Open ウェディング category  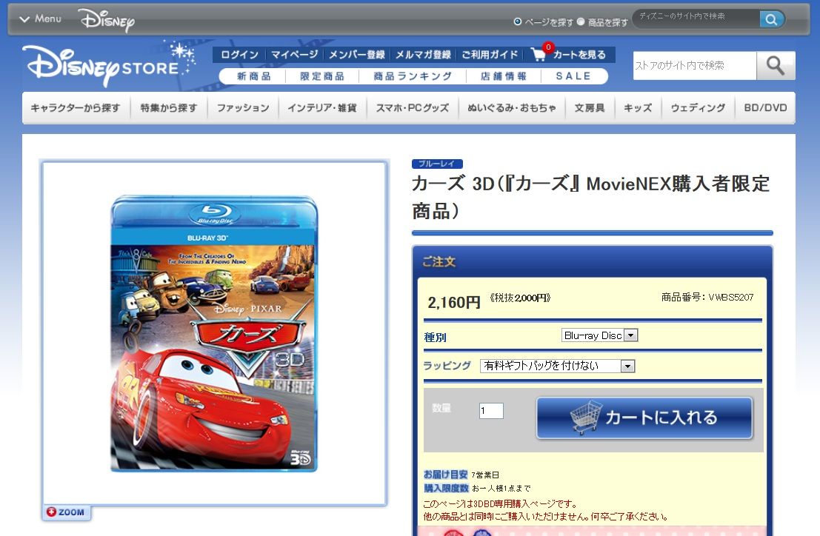pyautogui.click(x=699, y=108)
